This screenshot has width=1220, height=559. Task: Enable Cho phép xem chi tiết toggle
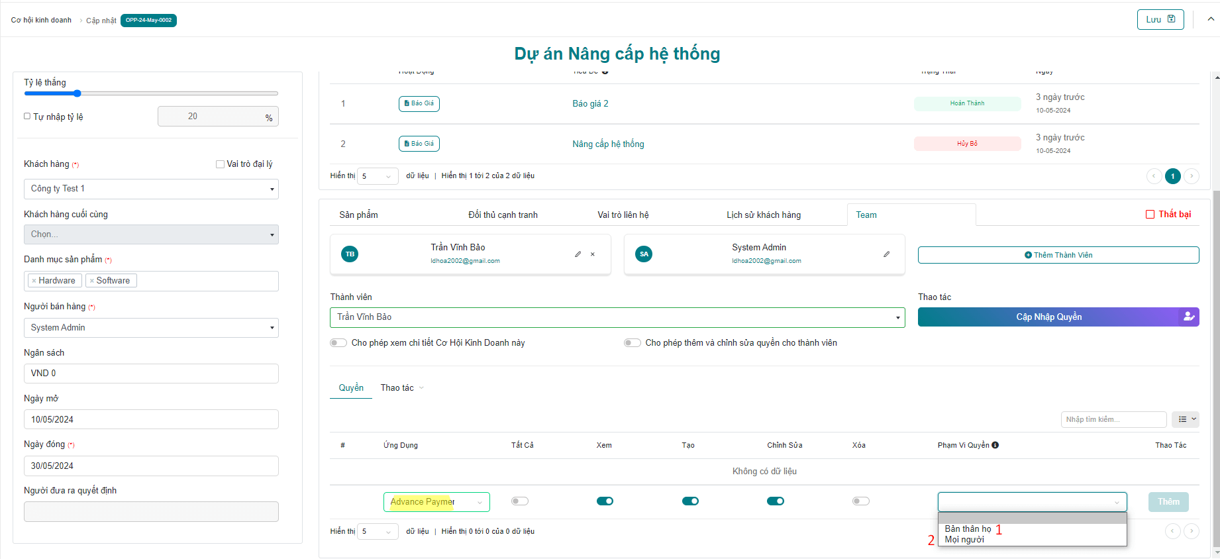pyautogui.click(x=338, y=343)
